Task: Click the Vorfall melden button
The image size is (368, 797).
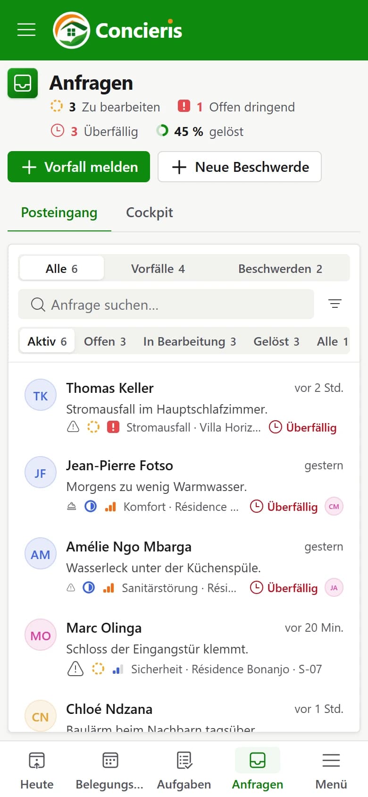Action: [x=79, y=167]
